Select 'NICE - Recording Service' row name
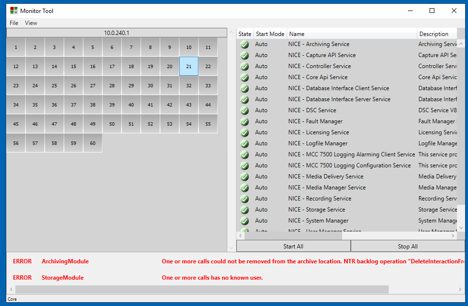 [x=320, y=199]
